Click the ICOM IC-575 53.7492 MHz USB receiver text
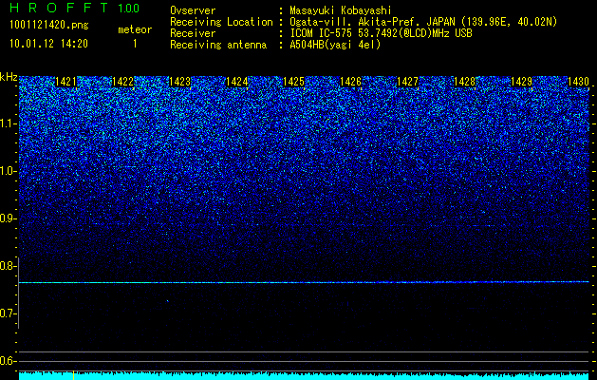Image resolution: width=597 pixels, height=380 pixels. click(x=381, y=33)
